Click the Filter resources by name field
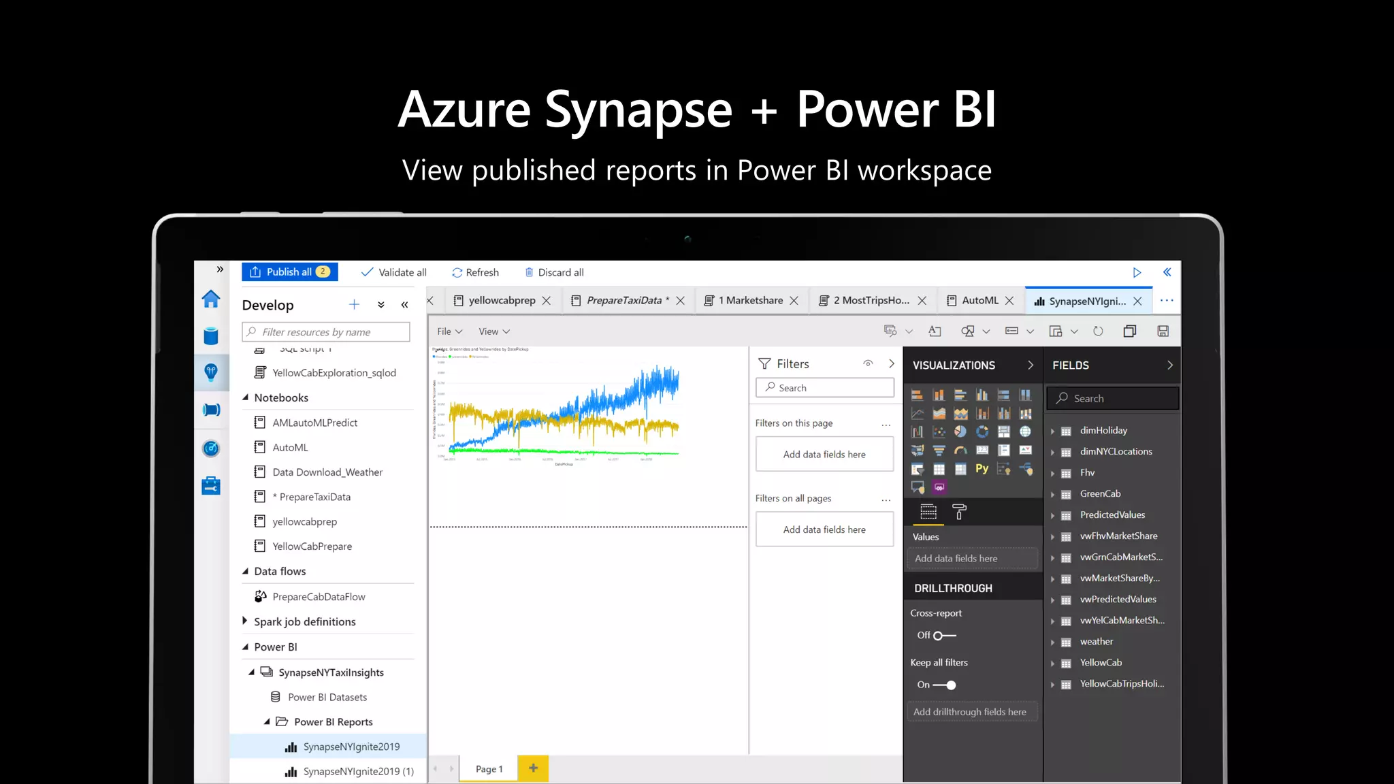The image size is (1394, 784). [x=326, y=331]
